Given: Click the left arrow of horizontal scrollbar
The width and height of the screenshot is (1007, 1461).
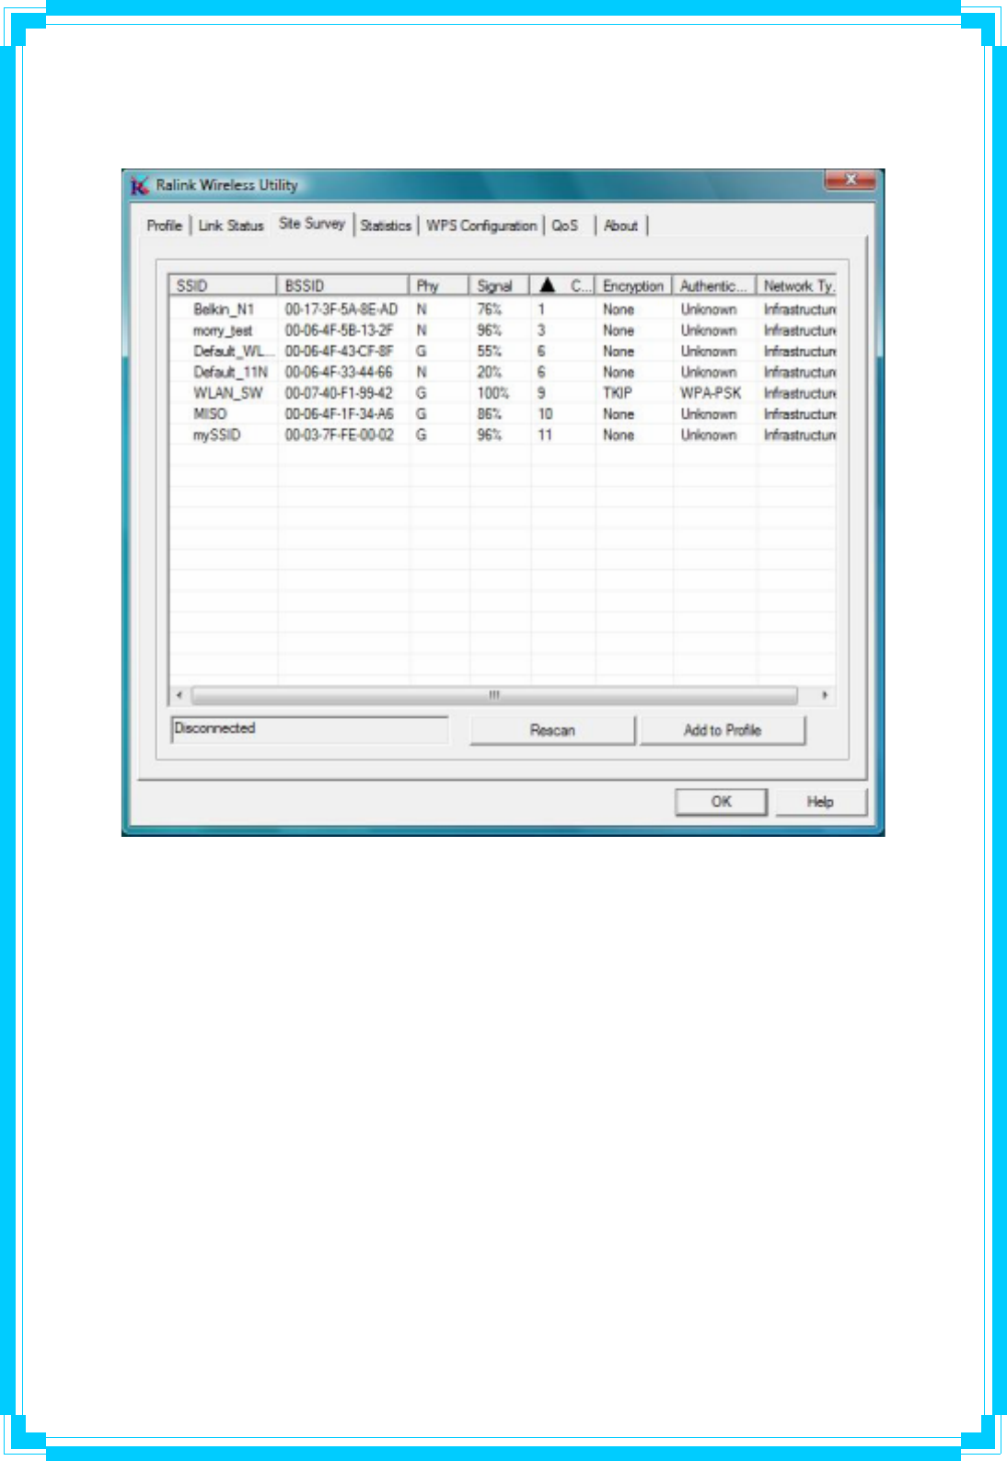Looking at the screenshot, I should pyautogui.click(x=179, y=695).
